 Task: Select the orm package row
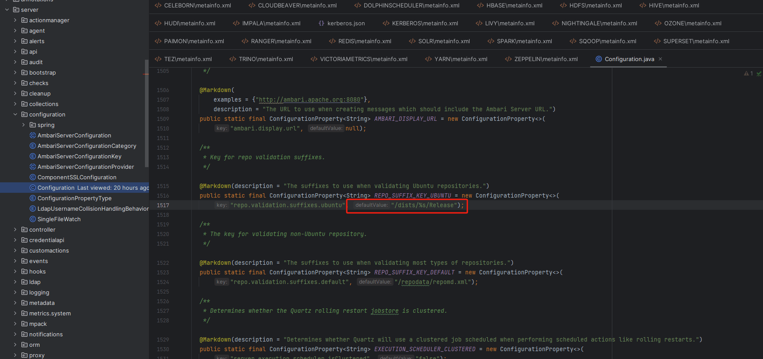coord(74,345)
